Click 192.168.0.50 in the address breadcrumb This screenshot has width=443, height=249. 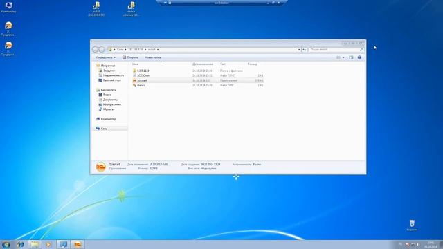pyautogui.click(x=136, y=50)
